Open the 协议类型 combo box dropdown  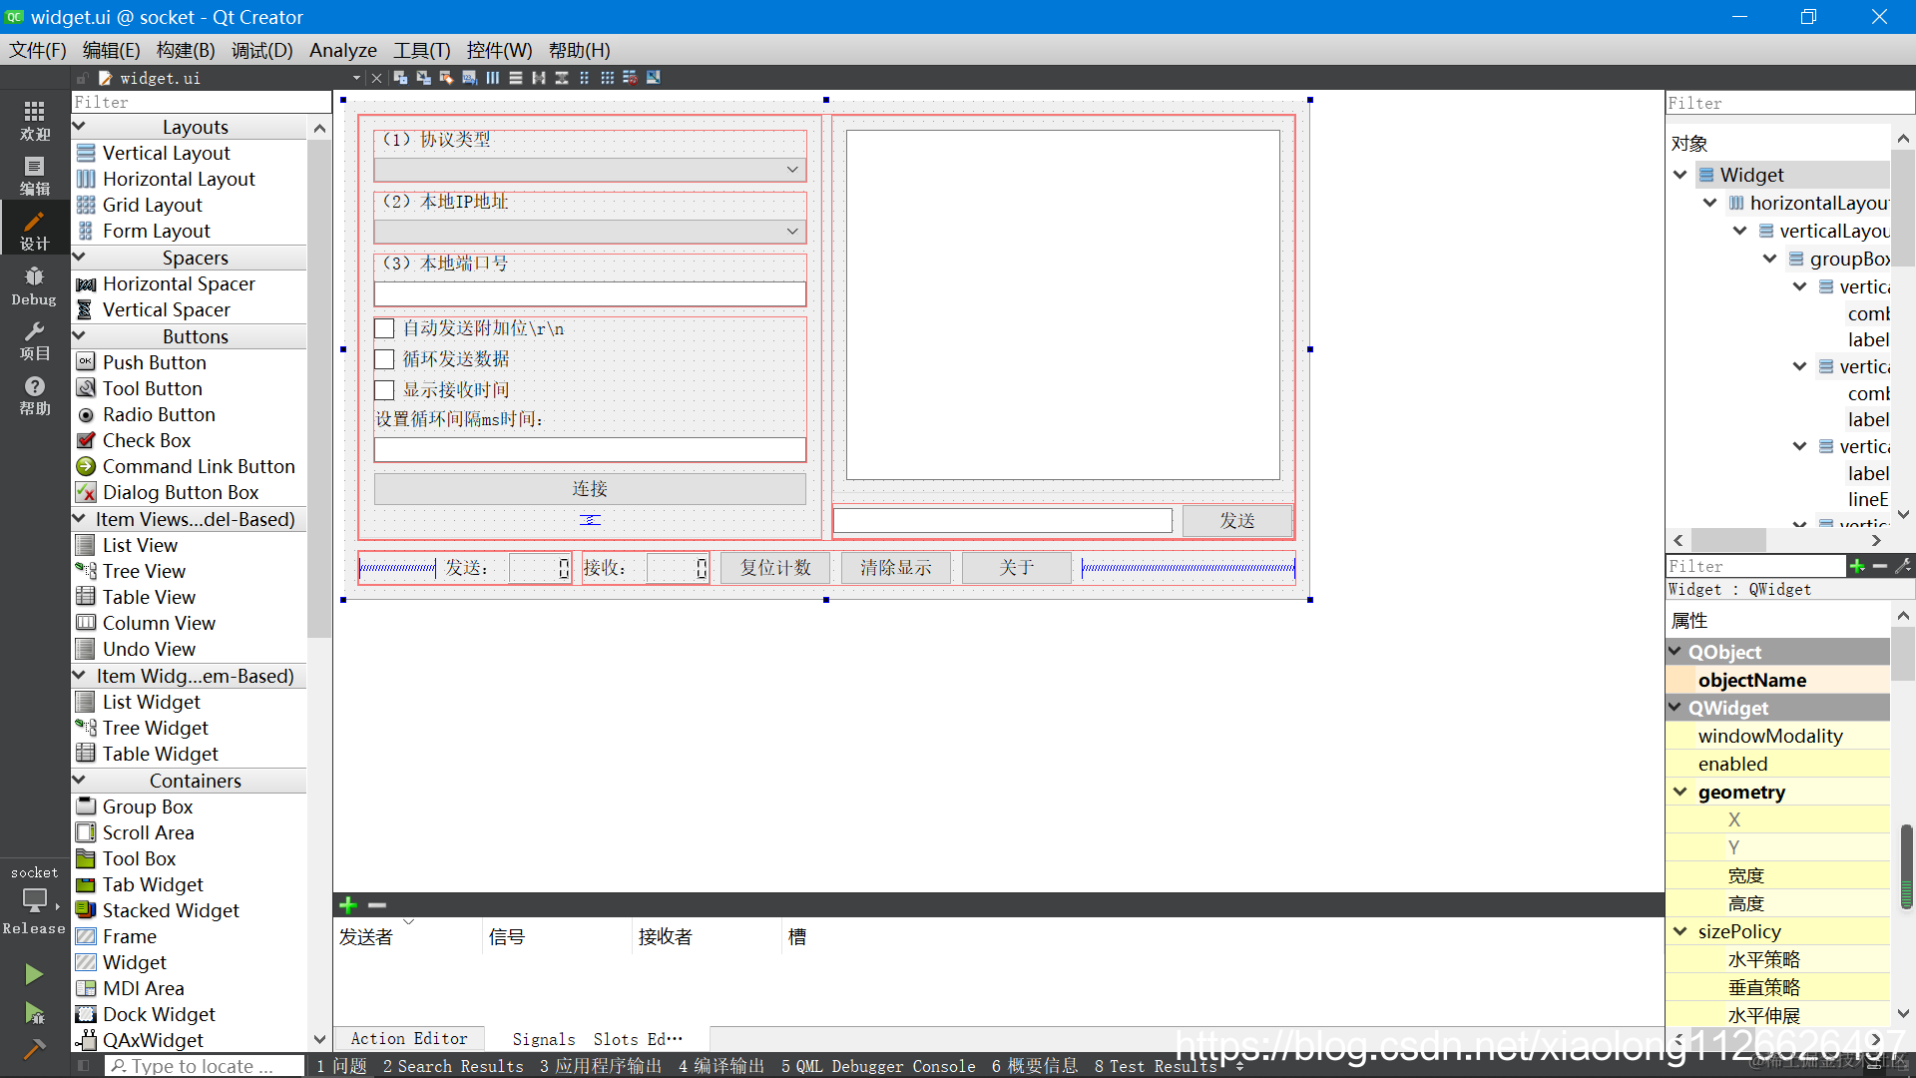[x=791, y=170]
